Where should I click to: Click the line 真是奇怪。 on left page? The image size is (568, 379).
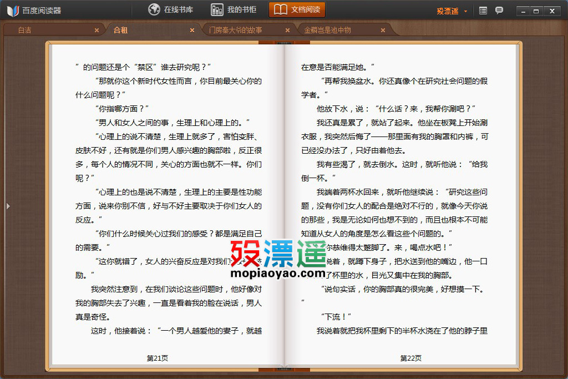pos(93,317)
